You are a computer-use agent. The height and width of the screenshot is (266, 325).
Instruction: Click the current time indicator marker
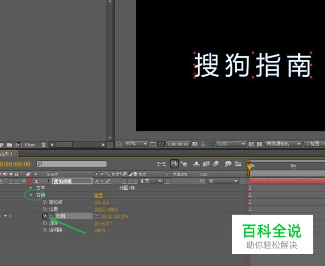249,167
